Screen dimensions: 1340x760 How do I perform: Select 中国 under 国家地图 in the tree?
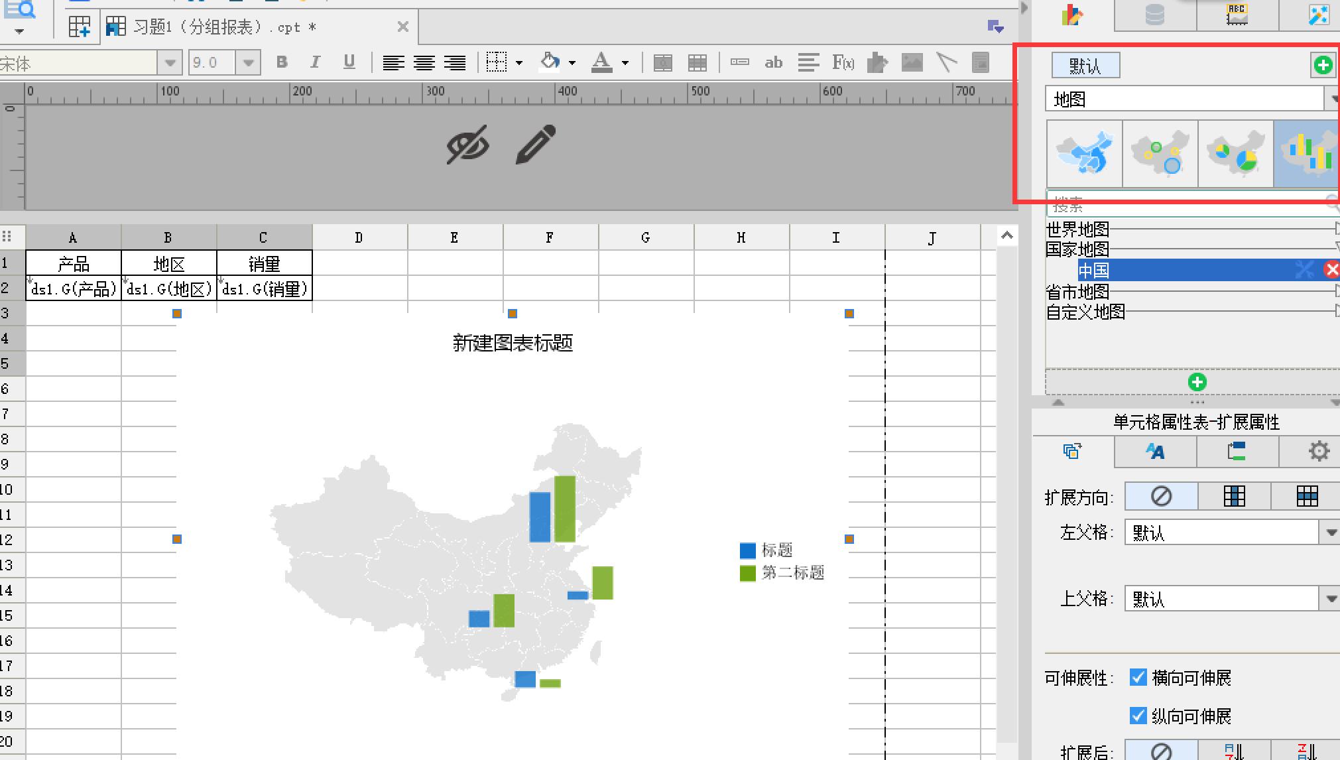1093,270
